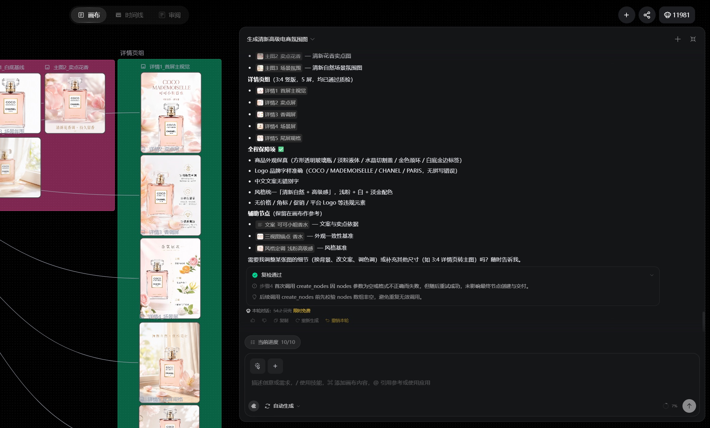The image size is (710, 428).
Task: Open the 三视图锚点 香水 node chip
Action: pyautogui.click(x=280, y=236)
